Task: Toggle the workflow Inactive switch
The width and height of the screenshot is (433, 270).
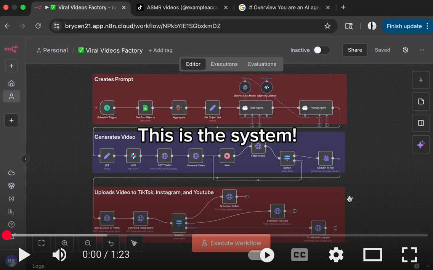Action: click(321, 50)
